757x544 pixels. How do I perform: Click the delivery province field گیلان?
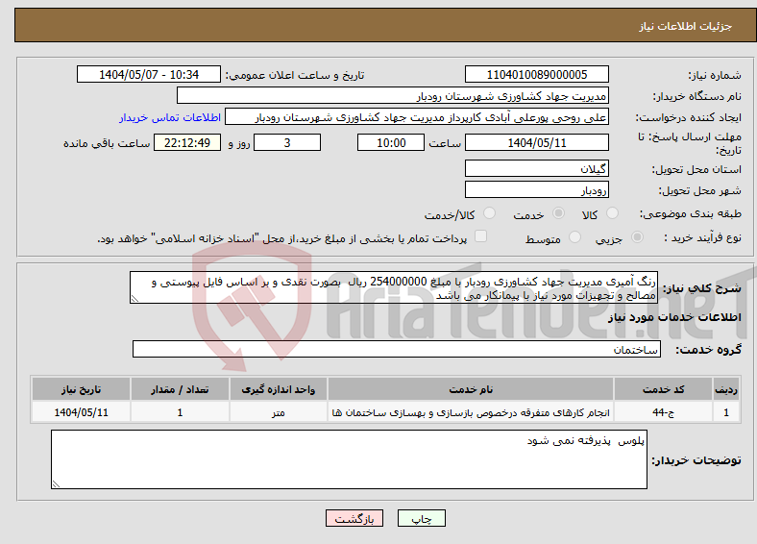click(x=536, y=168)
